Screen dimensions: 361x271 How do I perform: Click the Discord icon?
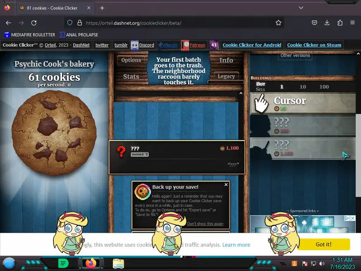(x=134, y=45)
